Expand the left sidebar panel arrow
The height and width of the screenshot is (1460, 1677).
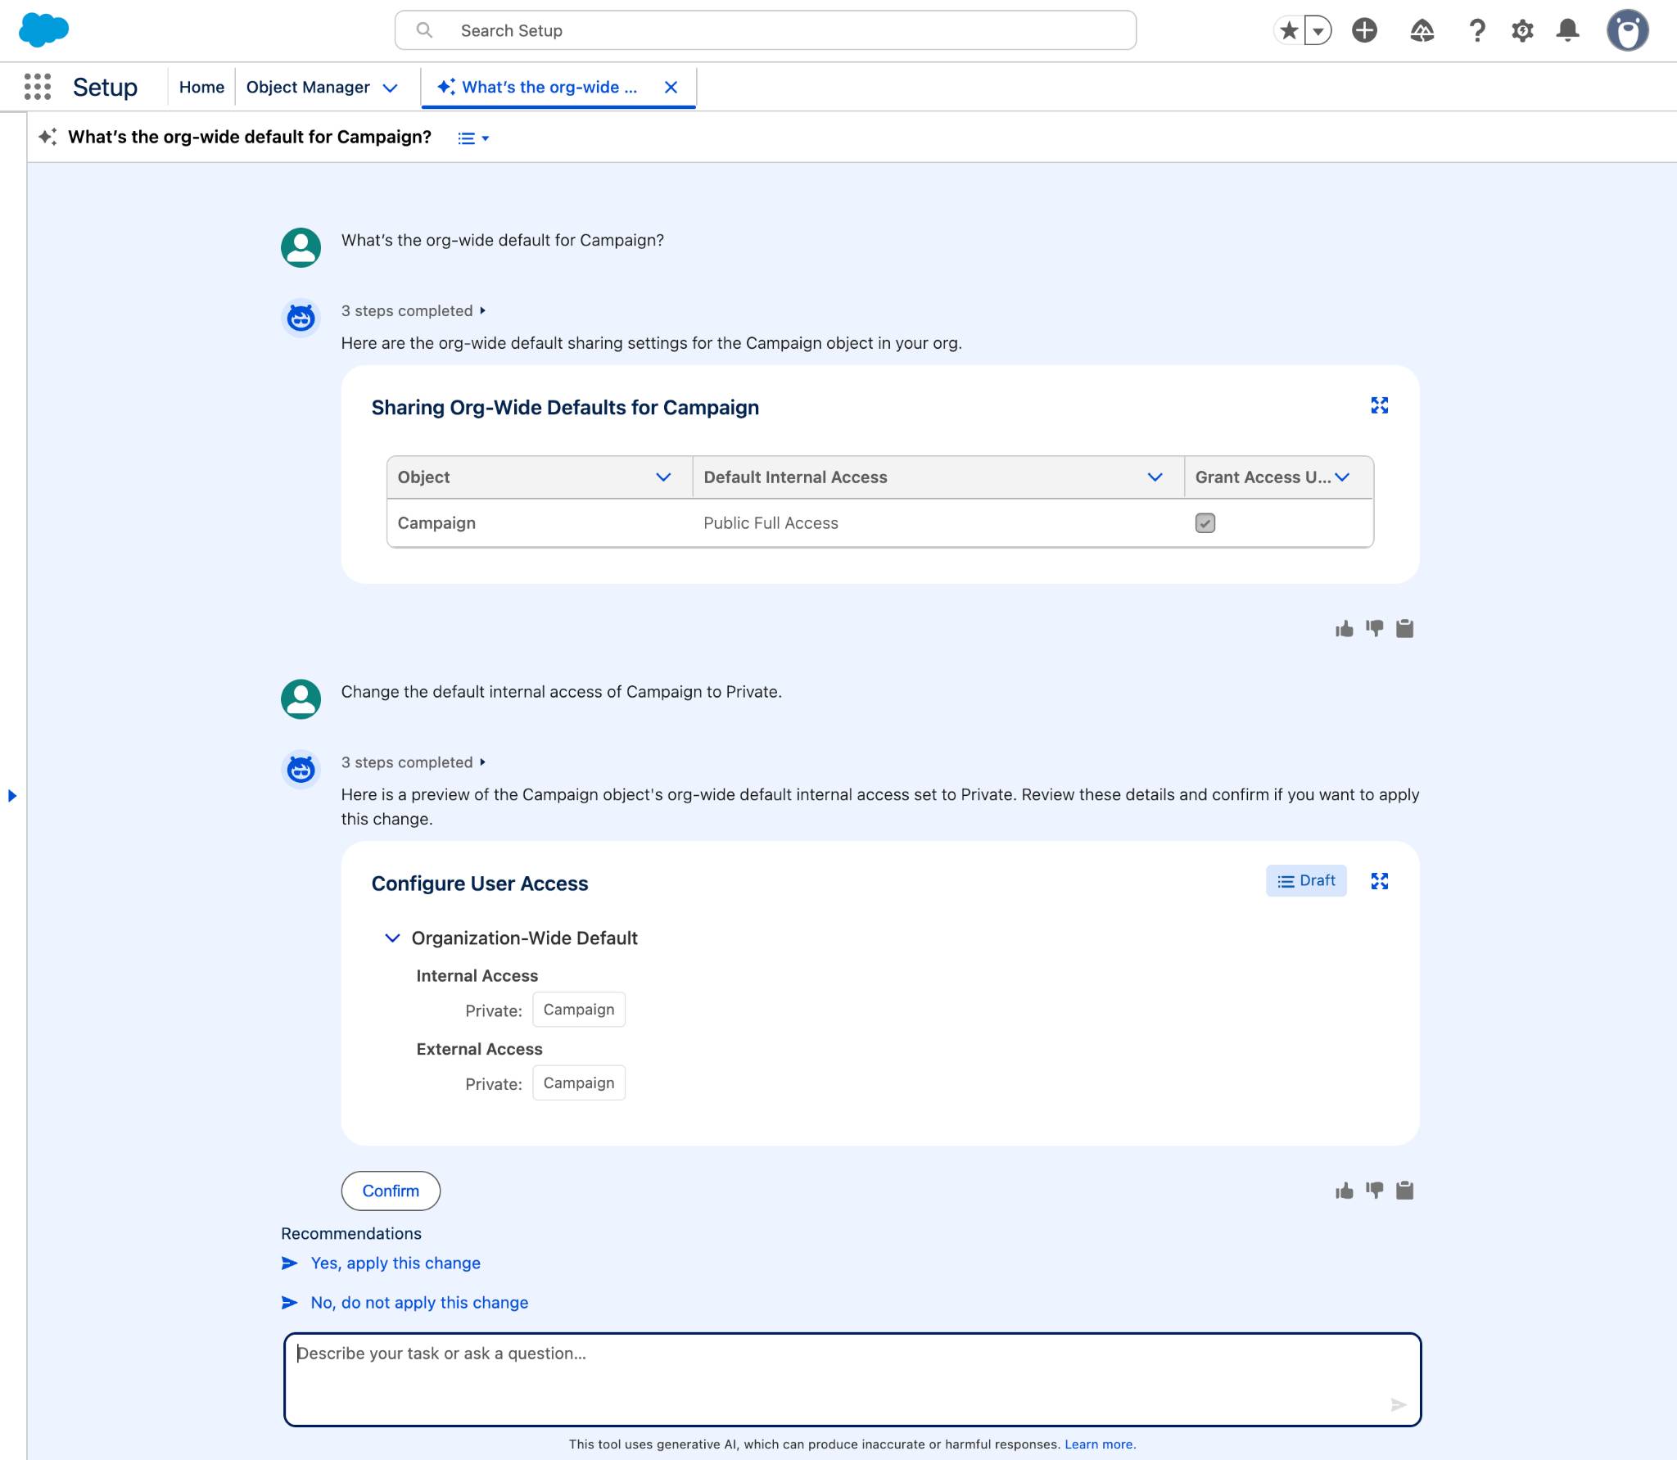[12, 796]
